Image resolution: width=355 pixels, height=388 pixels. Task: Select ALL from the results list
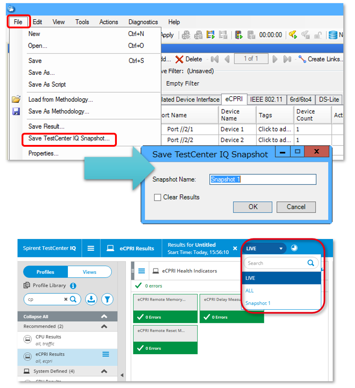[281, 290]
